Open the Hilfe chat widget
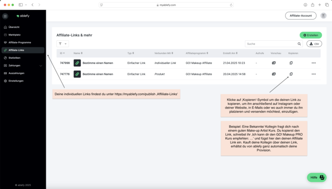 tap(317, 177)
